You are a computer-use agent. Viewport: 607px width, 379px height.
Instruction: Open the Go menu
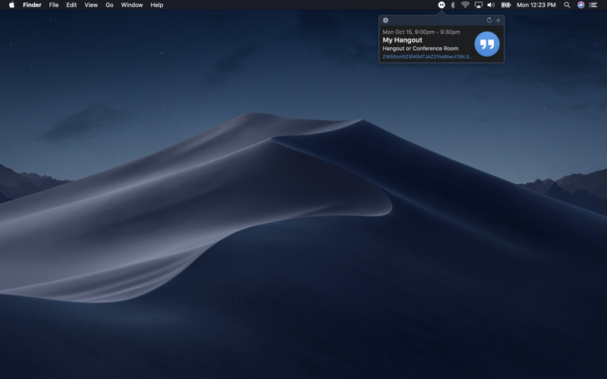tap(109, 5)
